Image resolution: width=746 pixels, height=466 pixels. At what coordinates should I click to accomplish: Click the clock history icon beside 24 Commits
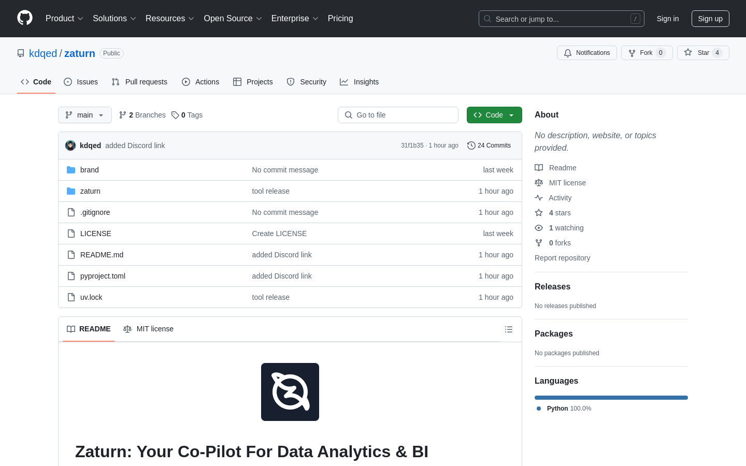pyautogui.click(x=471, y=145)
